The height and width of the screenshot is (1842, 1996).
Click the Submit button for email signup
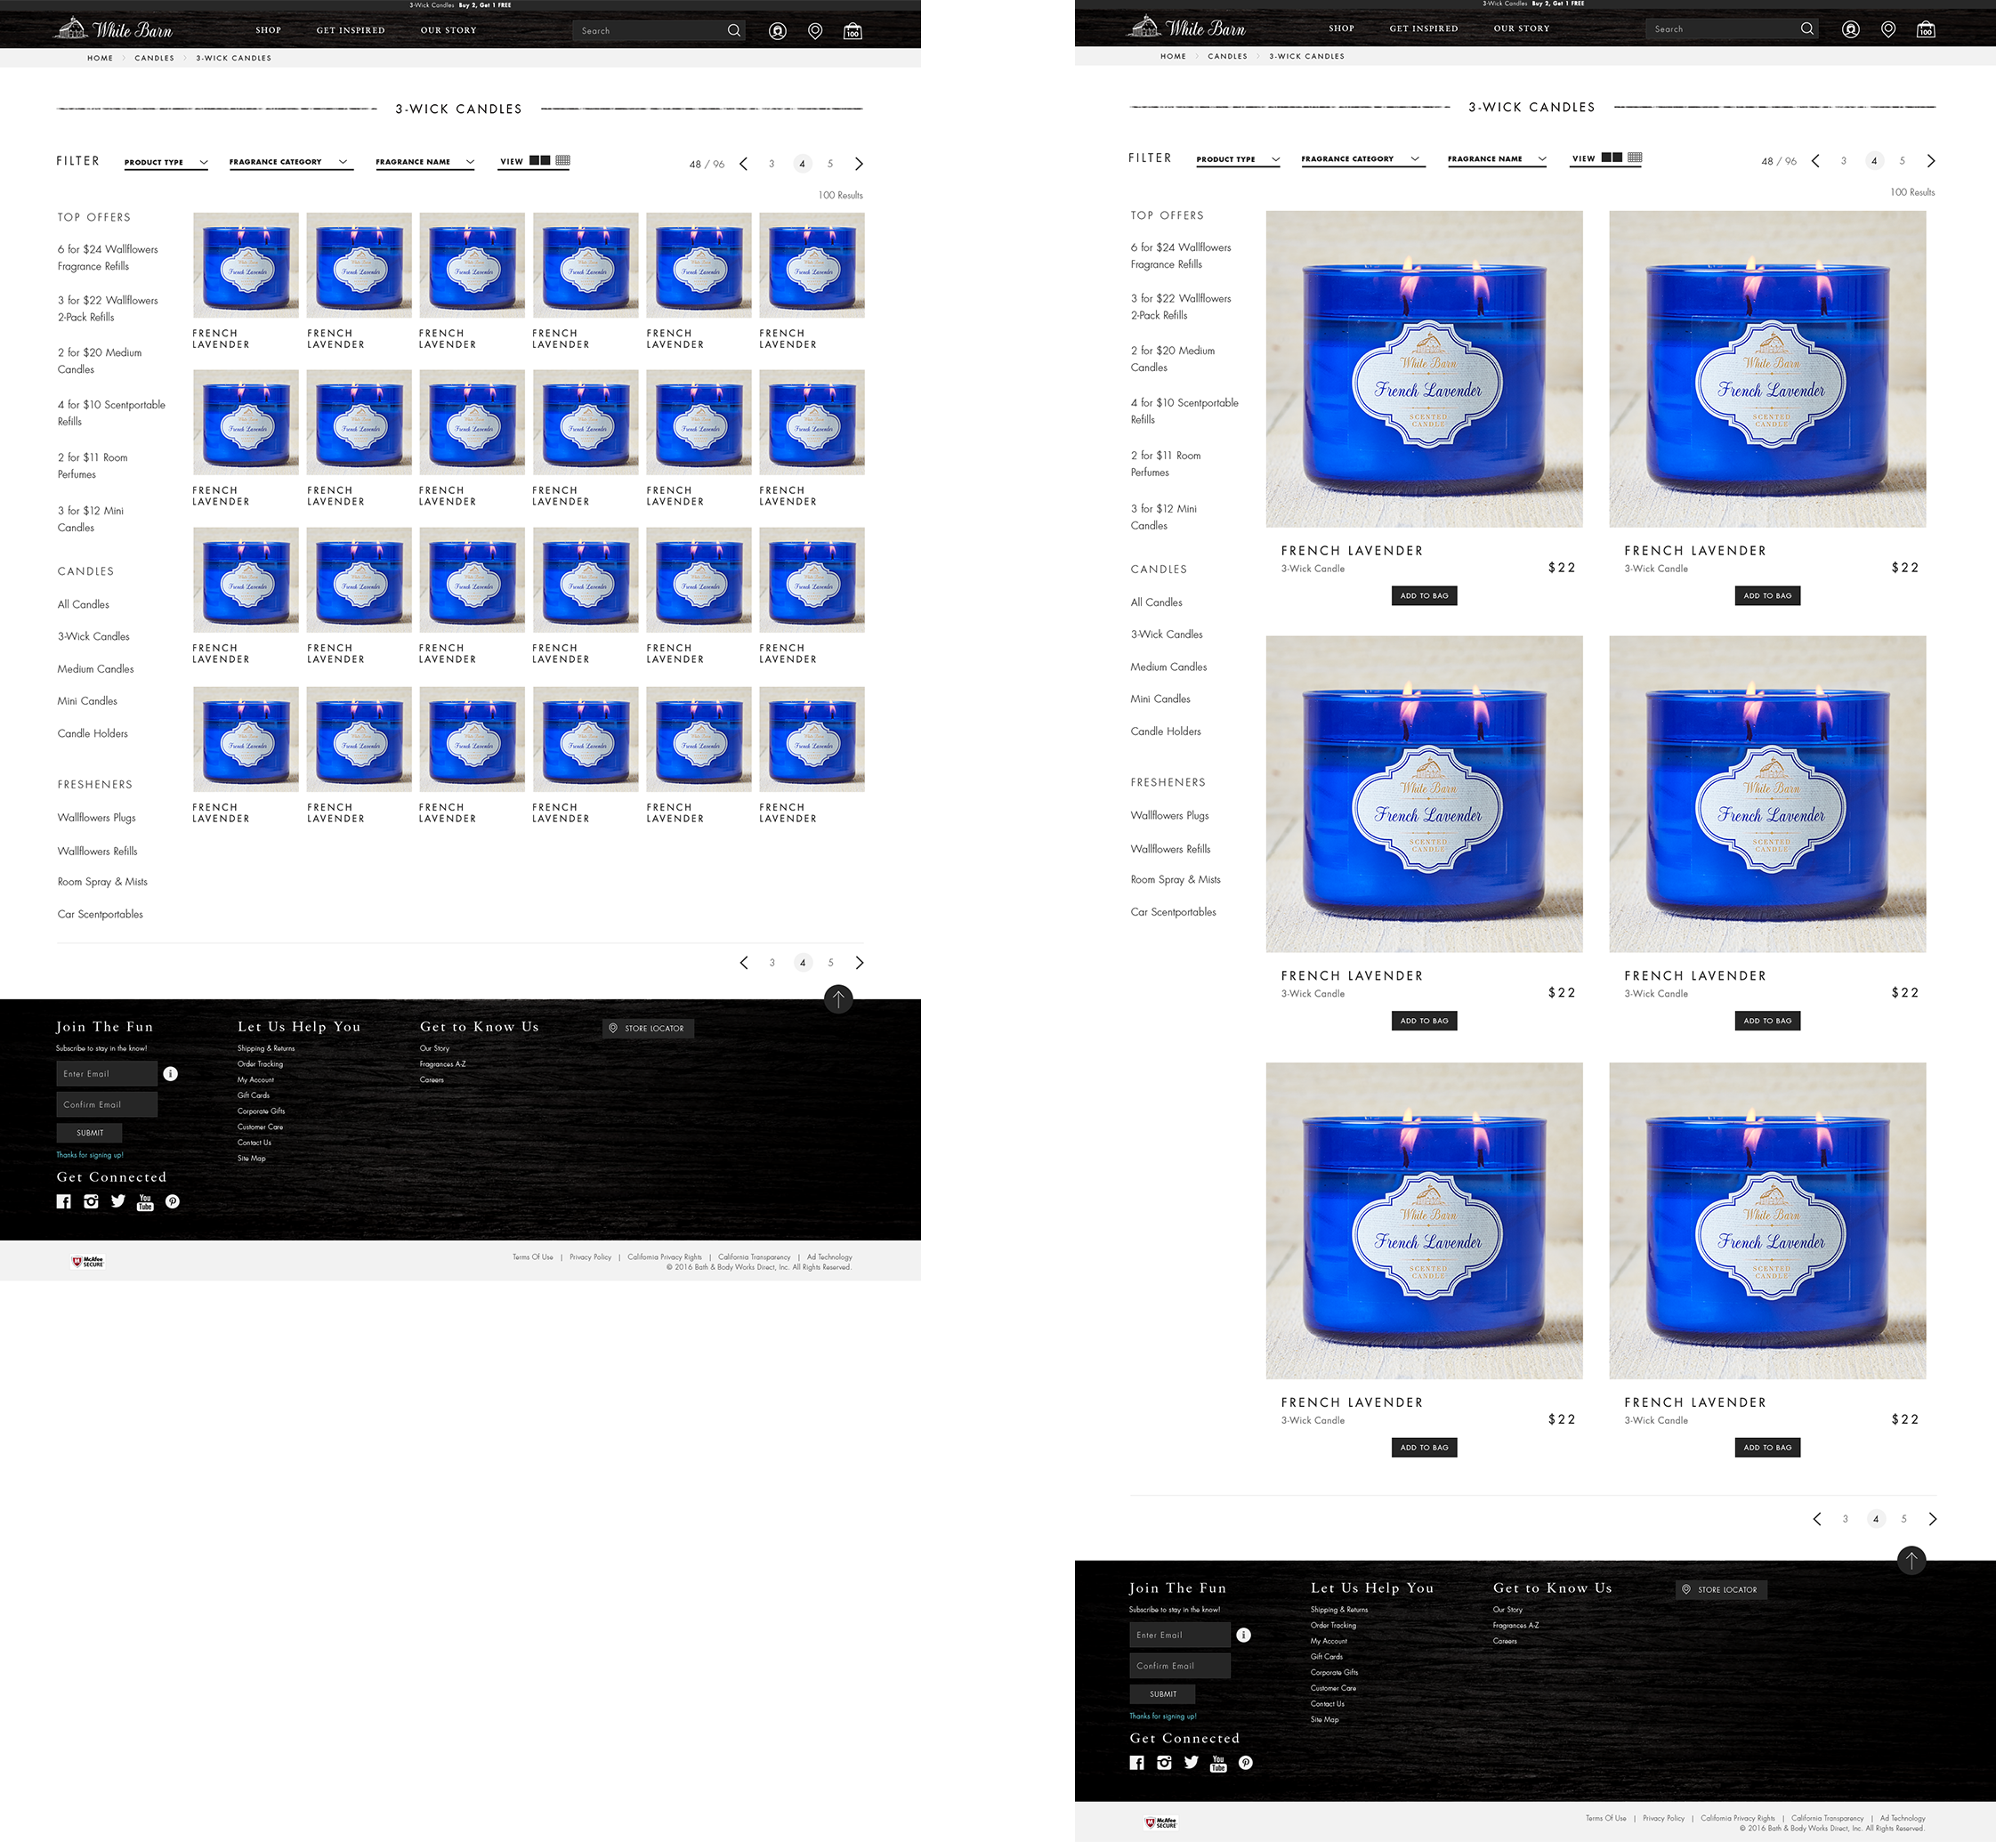[89, 1134]
